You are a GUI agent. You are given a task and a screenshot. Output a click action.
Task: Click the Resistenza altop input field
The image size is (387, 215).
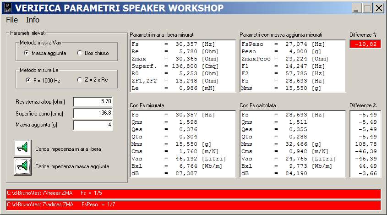pos(93,102)
